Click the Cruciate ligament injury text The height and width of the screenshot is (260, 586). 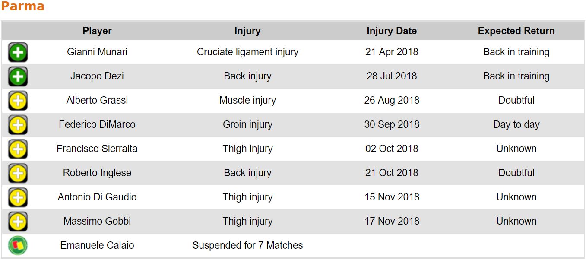247,52
